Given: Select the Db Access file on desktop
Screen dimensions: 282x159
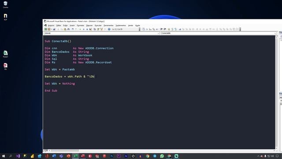Looking at the screenshot, I should 5,66.
